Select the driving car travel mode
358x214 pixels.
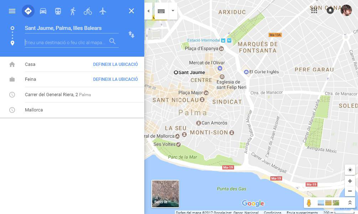pos(43,11)
